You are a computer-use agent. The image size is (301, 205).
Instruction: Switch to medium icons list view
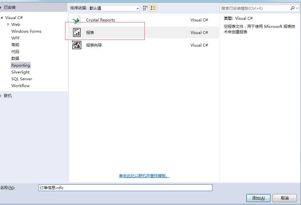153,8
